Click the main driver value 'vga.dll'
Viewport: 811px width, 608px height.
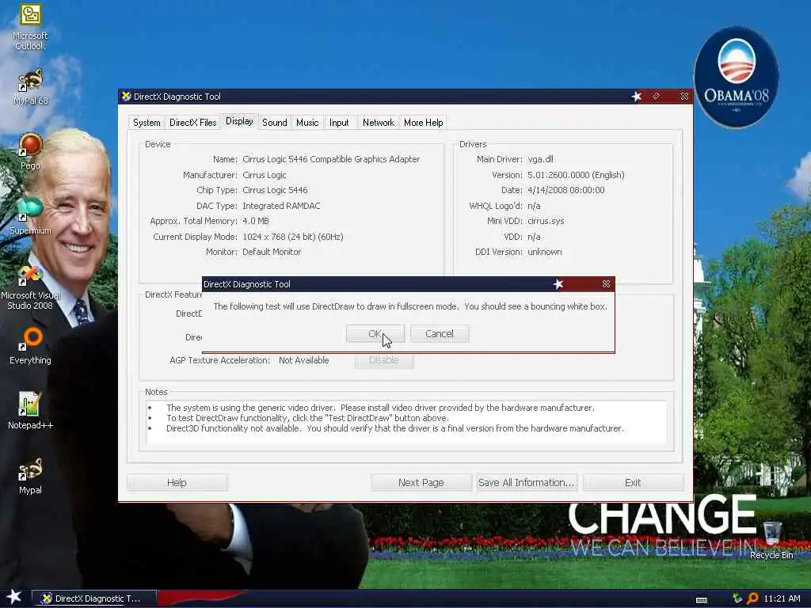[x=540, y=159]
